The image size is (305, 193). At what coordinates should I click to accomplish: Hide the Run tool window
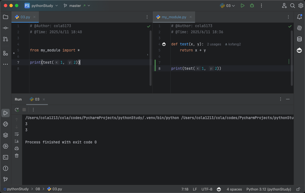tap(288, 99)
